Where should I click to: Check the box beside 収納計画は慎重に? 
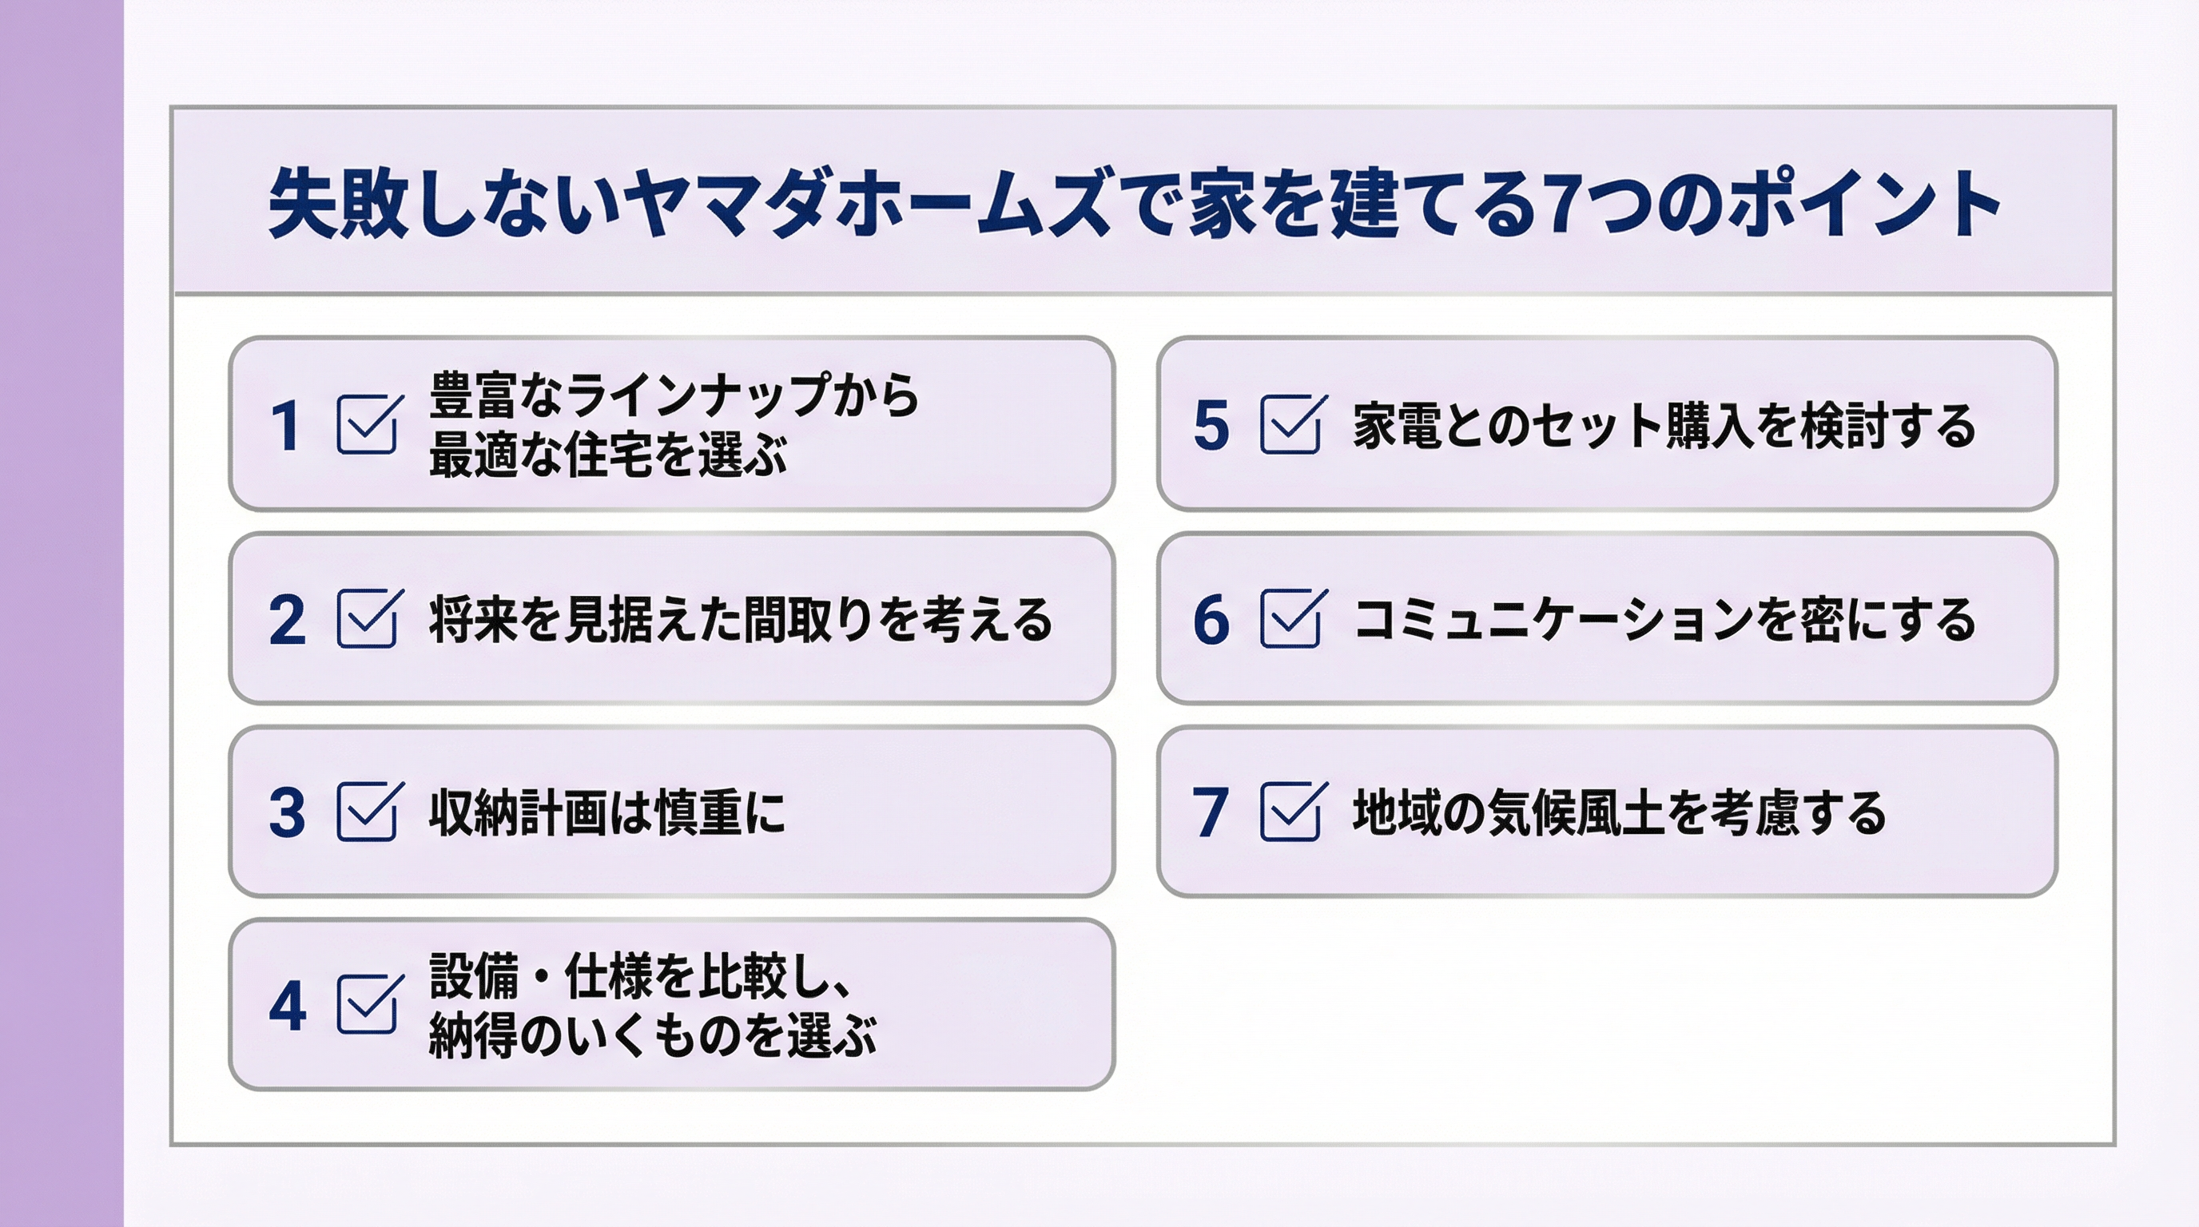367,812
